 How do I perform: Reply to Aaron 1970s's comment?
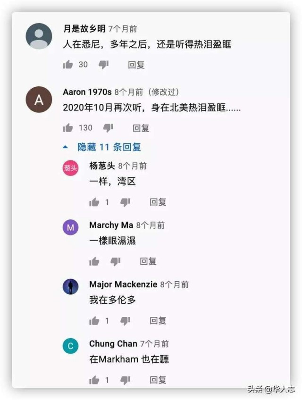click(x=141, y=128)
